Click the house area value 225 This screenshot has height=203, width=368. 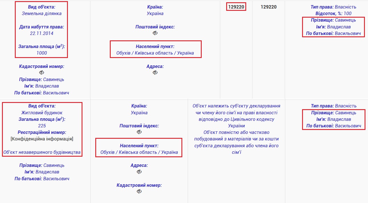(x=42, y=126)
